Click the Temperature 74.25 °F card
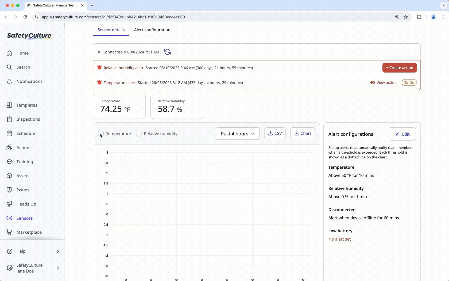This screenshot has height=281, width=449. click(x=119, y=106)
